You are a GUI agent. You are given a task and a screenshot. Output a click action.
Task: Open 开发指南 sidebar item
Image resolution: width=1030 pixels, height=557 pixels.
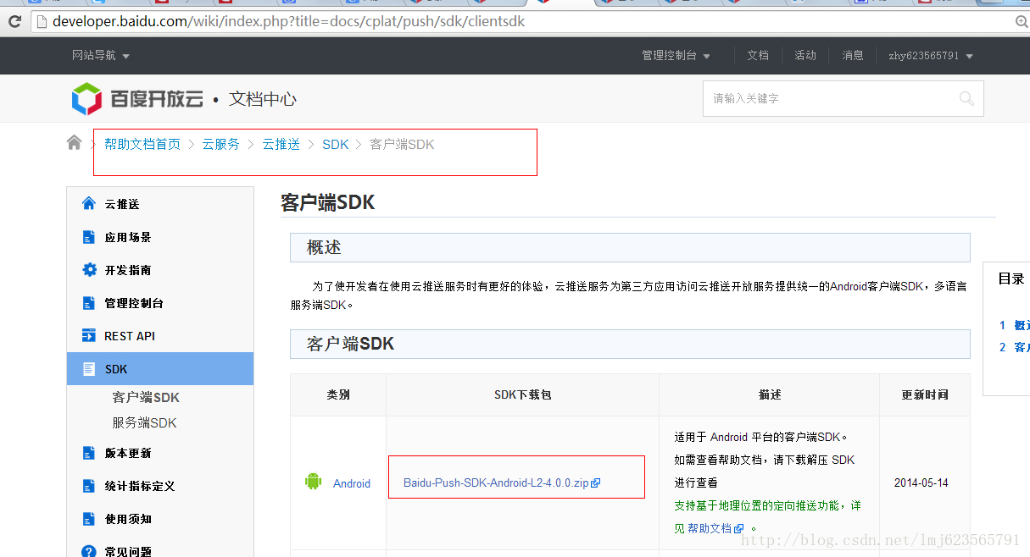coord(128,270)
